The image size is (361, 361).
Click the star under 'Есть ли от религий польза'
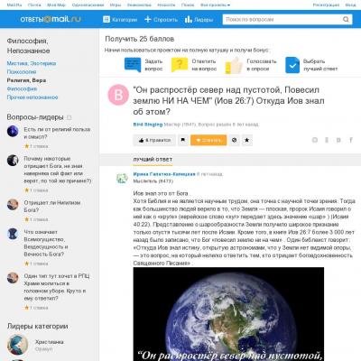pos(26,146)
